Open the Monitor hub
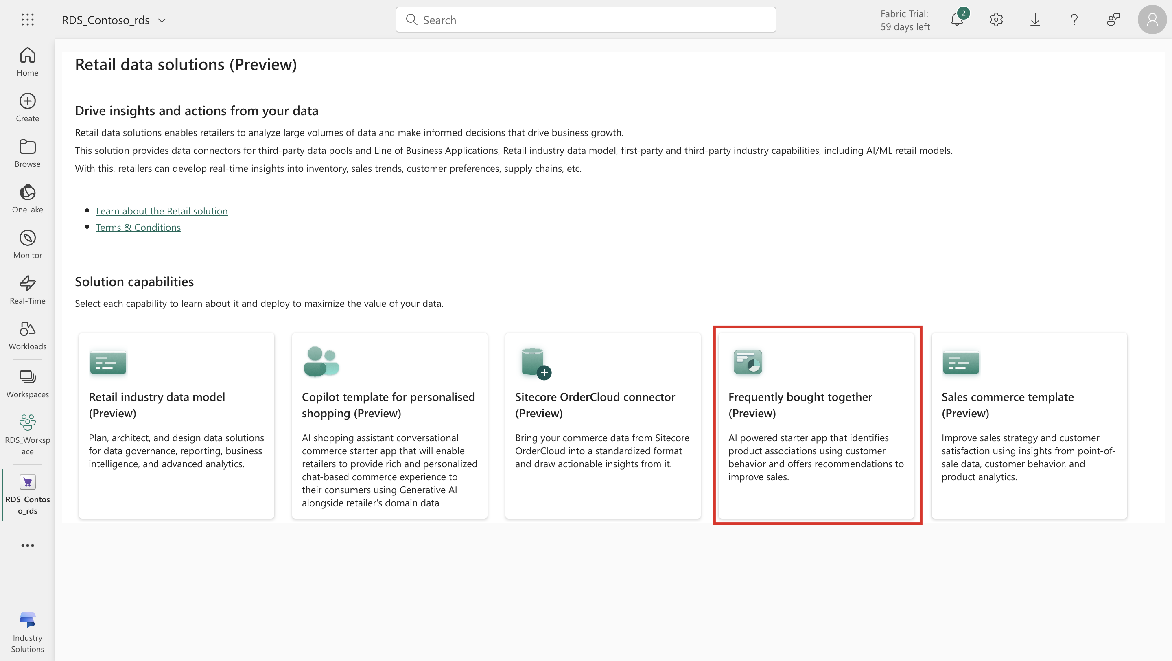 coord(28,244)
